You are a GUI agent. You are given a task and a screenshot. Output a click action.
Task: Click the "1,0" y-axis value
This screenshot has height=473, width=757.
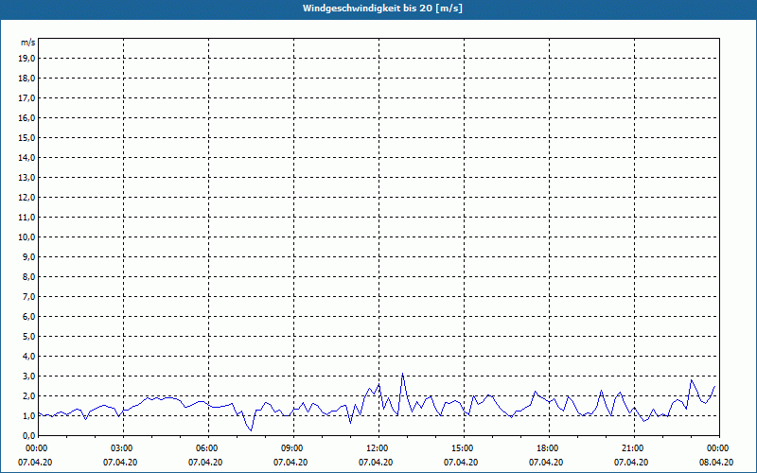point(29,415)
